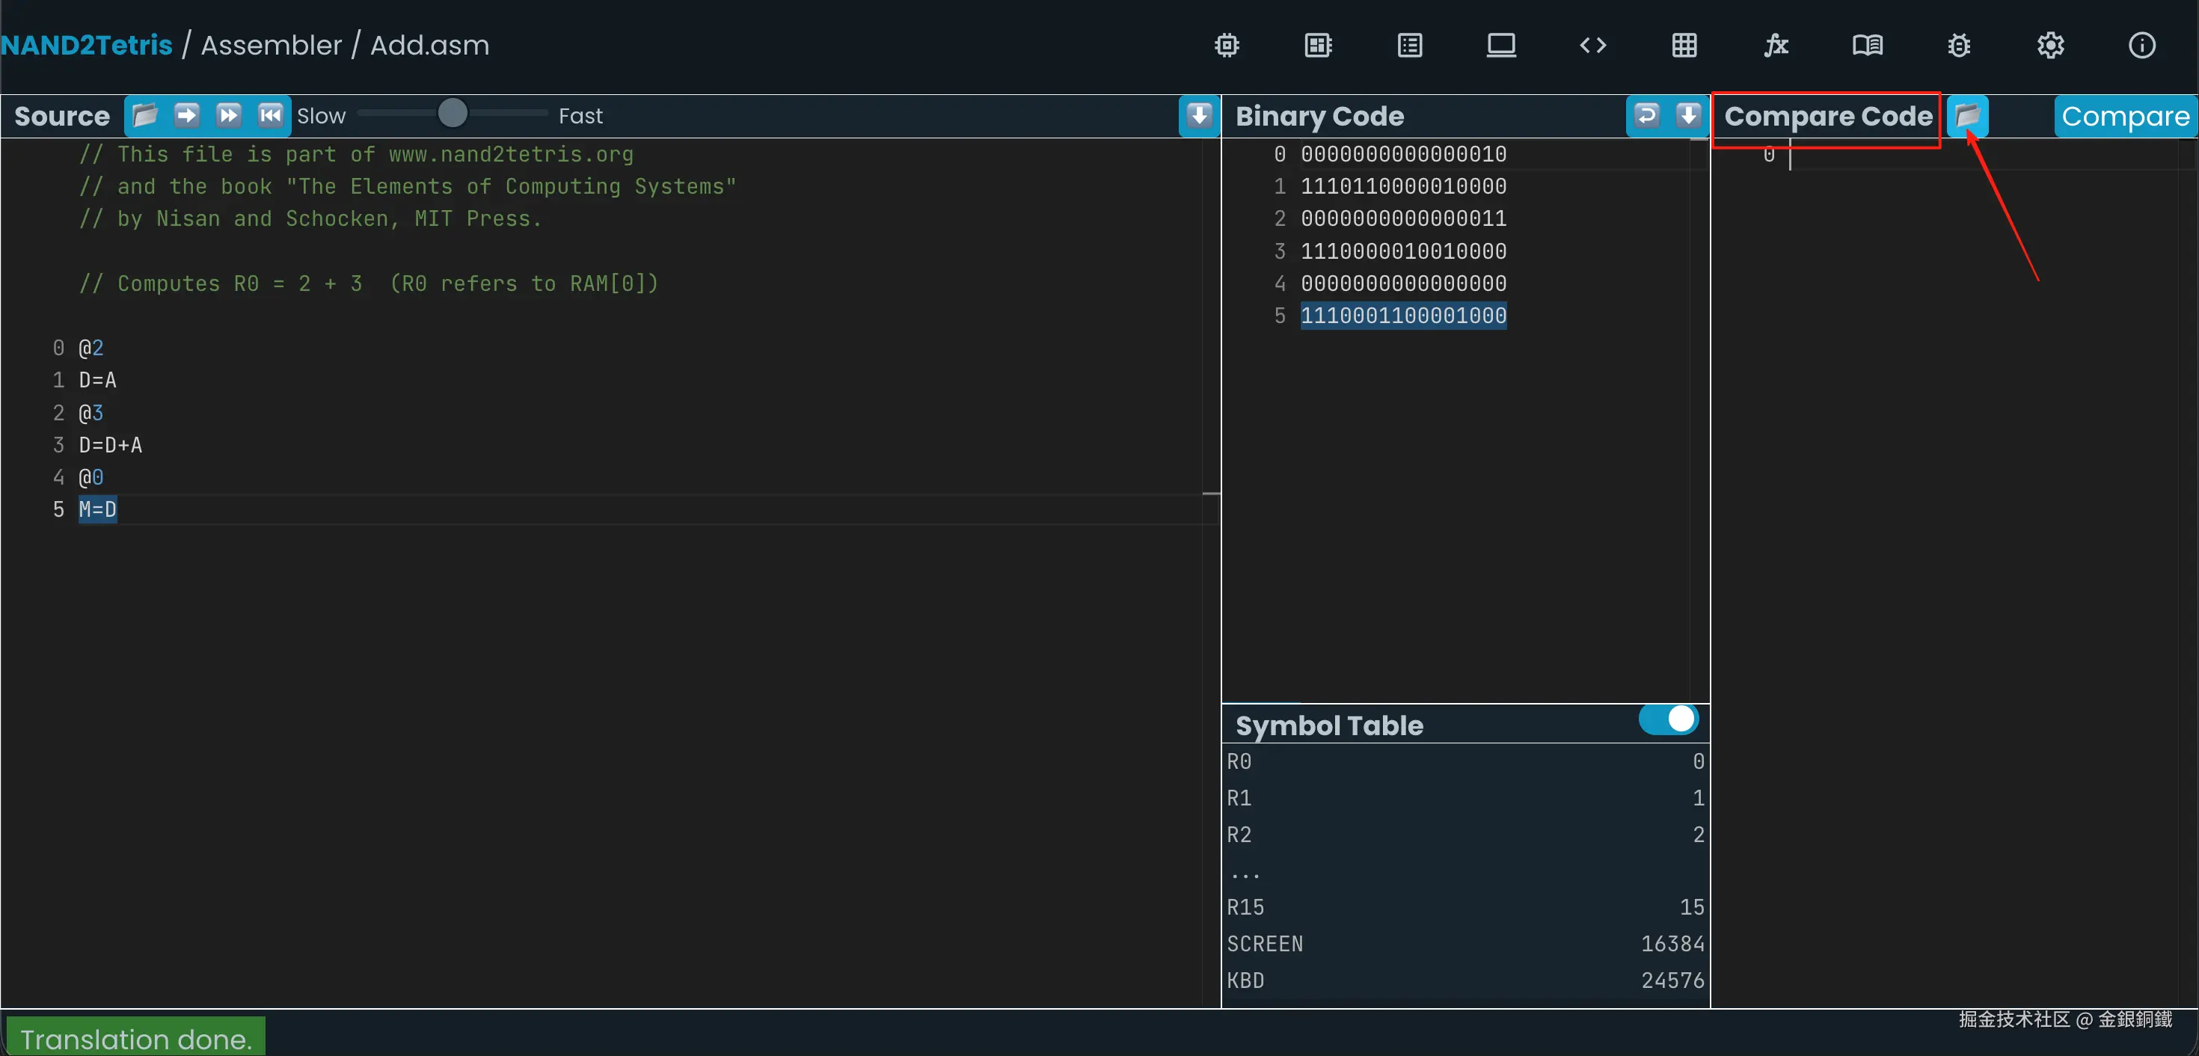
Task: Click the bug report icon
Action: 1958,45
